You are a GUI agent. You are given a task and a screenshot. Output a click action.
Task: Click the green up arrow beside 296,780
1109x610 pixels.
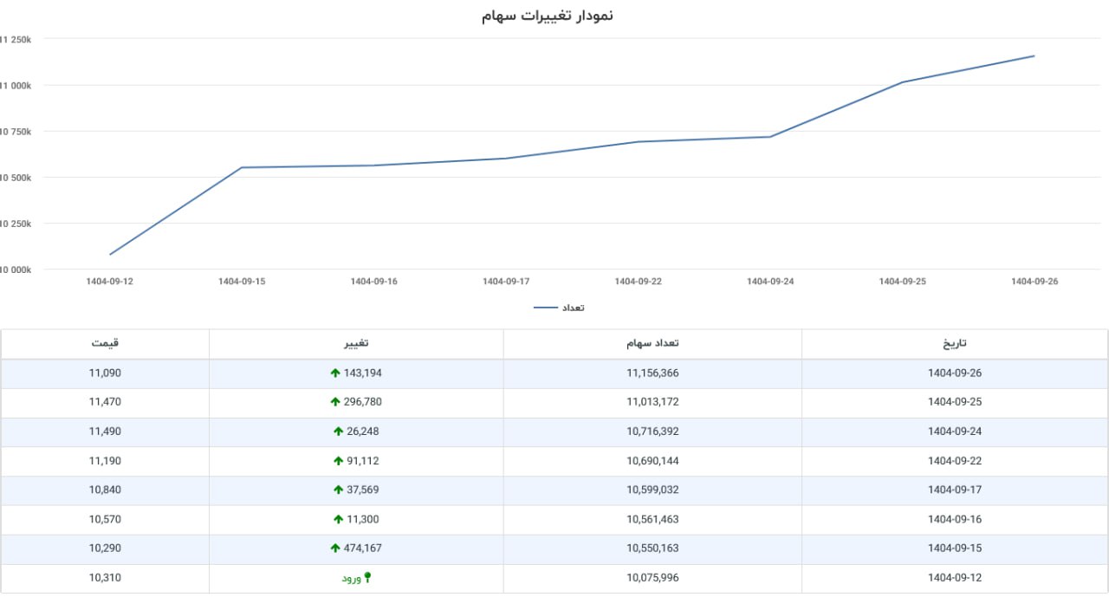(335, 402)
